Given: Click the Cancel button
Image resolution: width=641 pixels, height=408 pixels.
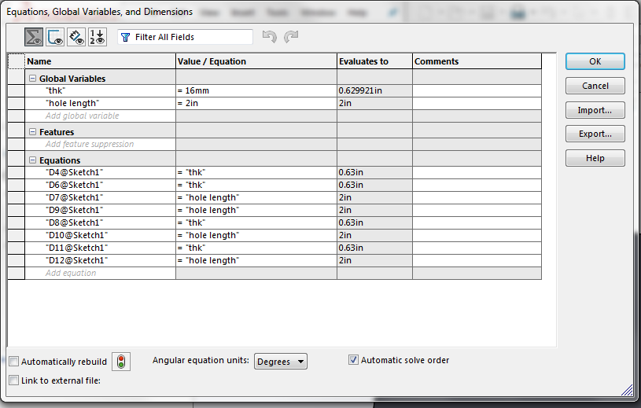Looking at the screenshot, I should click(595, 86).
